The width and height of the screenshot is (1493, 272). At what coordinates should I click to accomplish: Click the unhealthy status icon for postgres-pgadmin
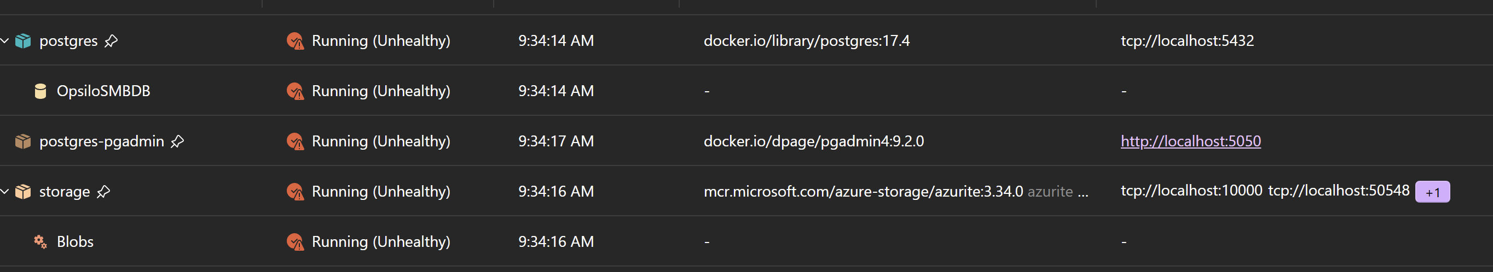(296, 142)
